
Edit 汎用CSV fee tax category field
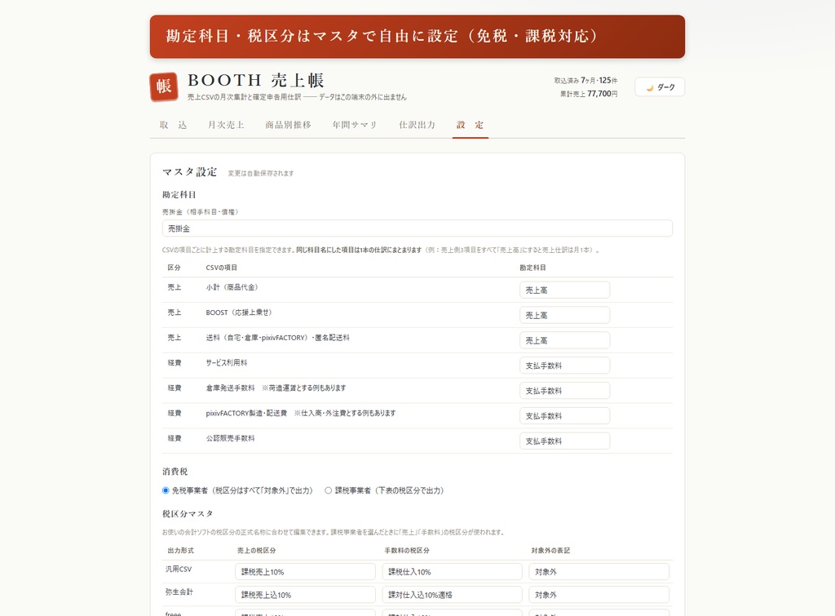[x=452, y=572]
